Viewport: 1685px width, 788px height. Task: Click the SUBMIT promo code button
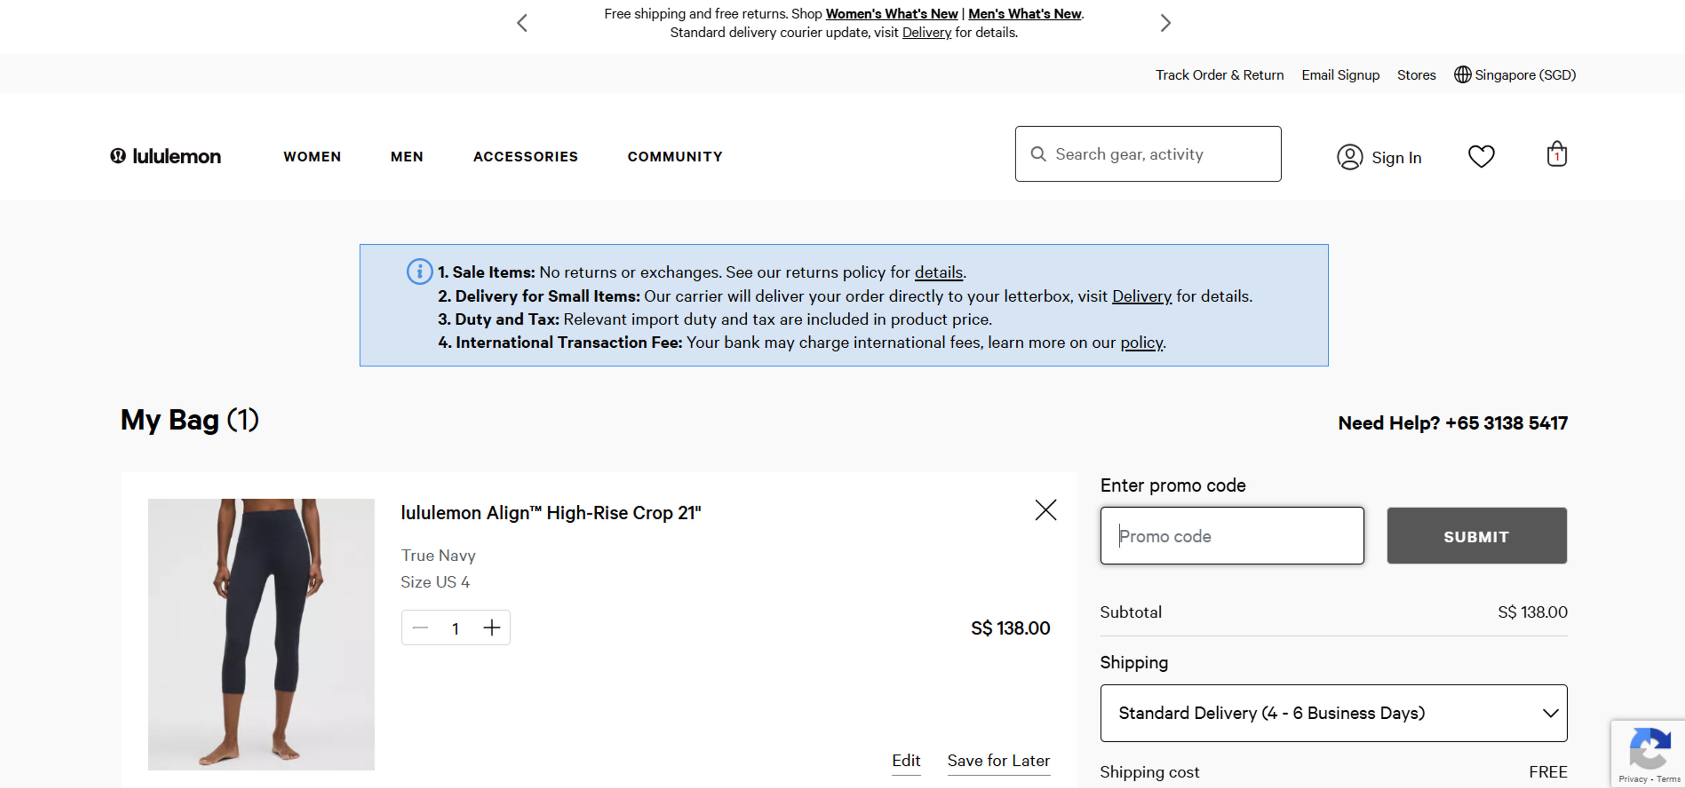[x=1476, y=535]
